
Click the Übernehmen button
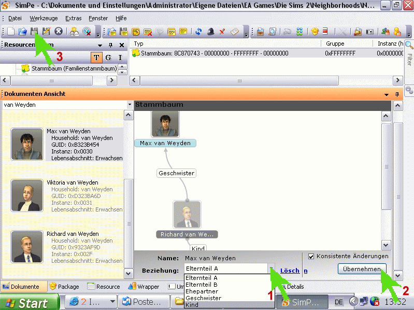click(362, 269)
